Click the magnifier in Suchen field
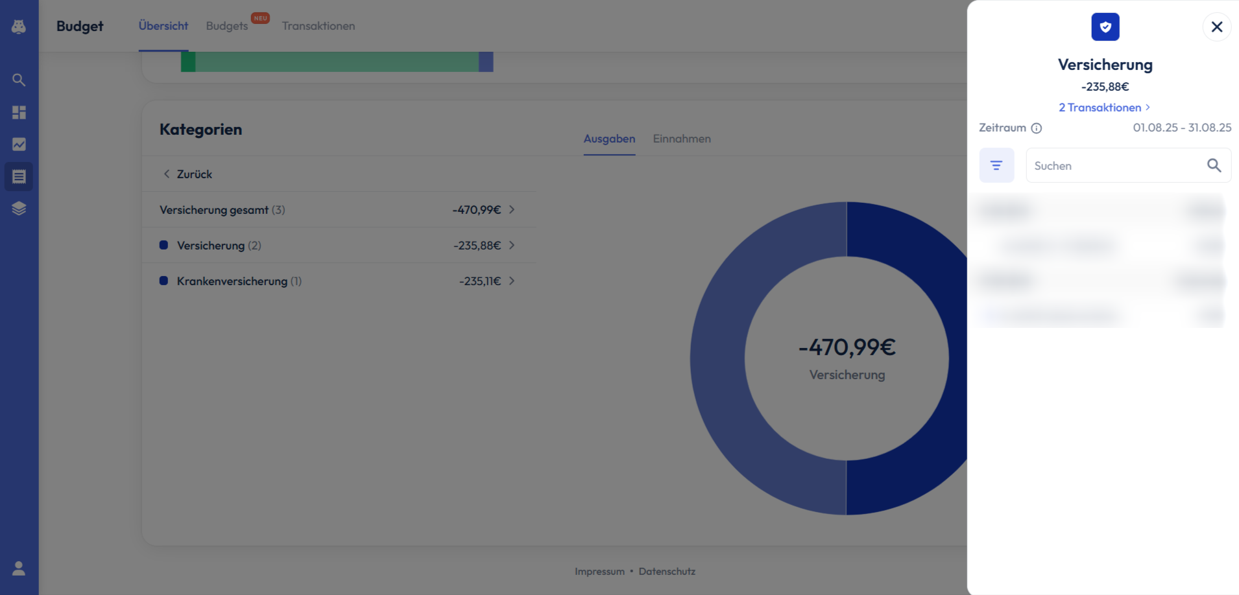 (1214, 165)
